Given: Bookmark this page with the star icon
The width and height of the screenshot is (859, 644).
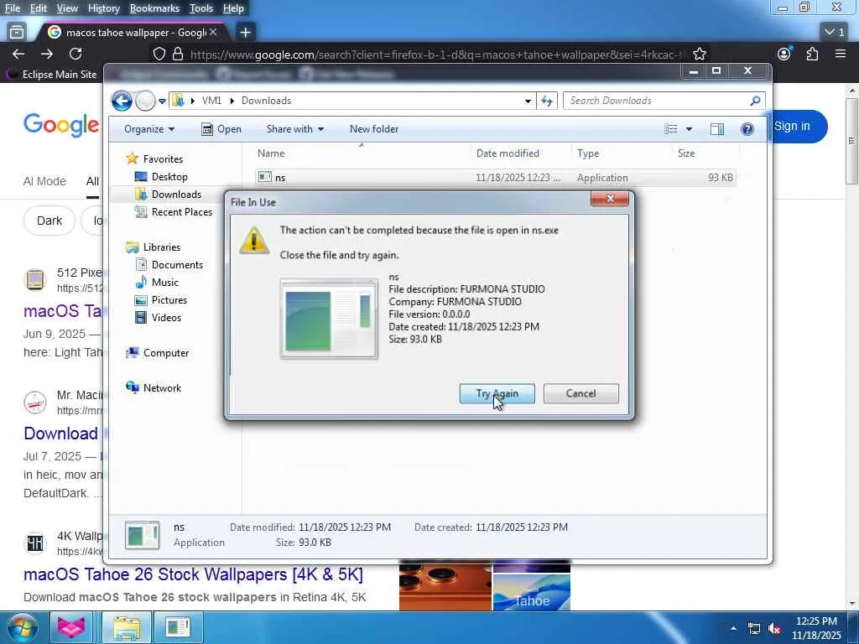Looking at the screenshot, I should [699, 54].
